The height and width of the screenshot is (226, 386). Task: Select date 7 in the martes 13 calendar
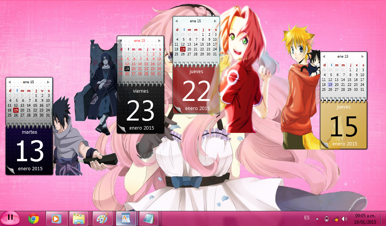(29, 100)
